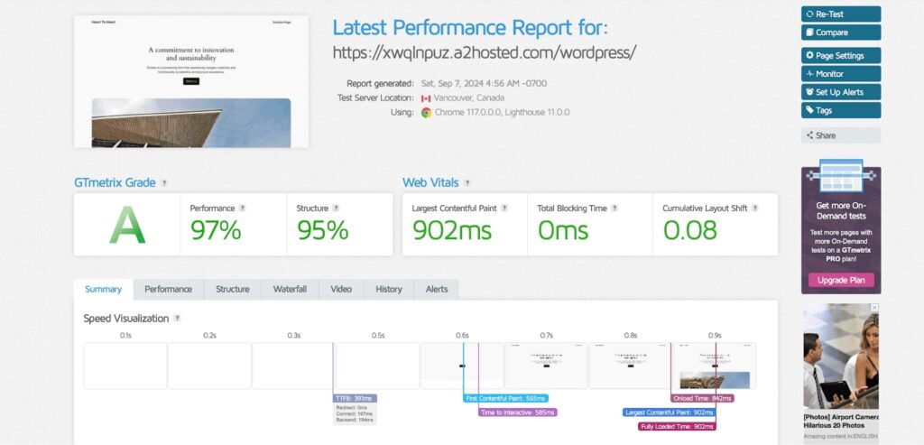The image size is (924, 445).
Task: Click the Onload Time 842ms marker
Action: pos(702,398)
